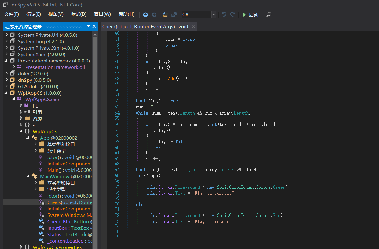
Task: Click the undo toolbar icon
Action: (224, 15)
